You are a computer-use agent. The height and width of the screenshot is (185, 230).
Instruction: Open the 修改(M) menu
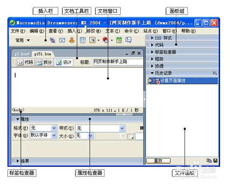click(94, 31)
